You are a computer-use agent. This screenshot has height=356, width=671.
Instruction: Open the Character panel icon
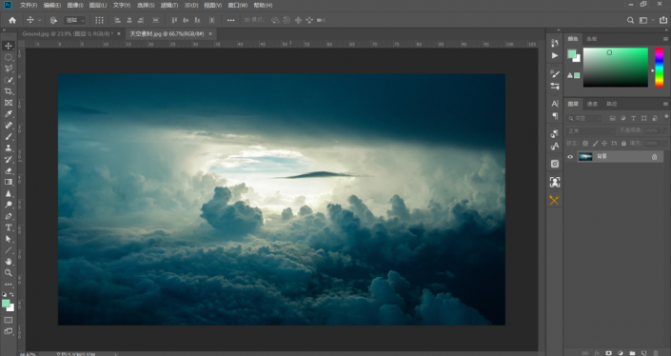(555, 104)
